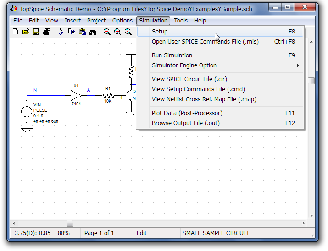Click the Cut scissors icon
The image size is (328, 251).
[x=61, y=32]
